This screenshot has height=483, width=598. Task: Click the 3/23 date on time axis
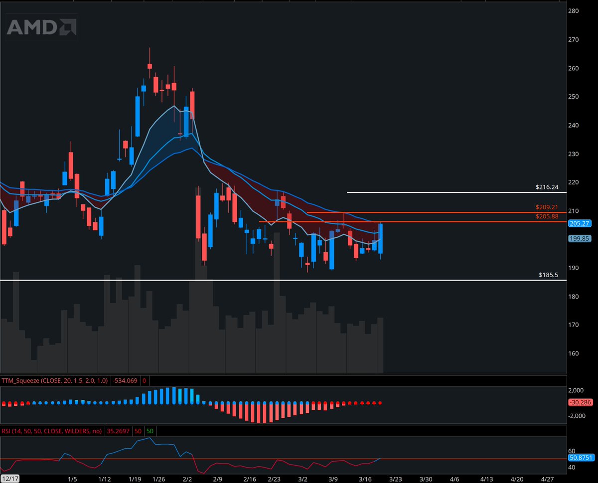click(x=396, y=479)
